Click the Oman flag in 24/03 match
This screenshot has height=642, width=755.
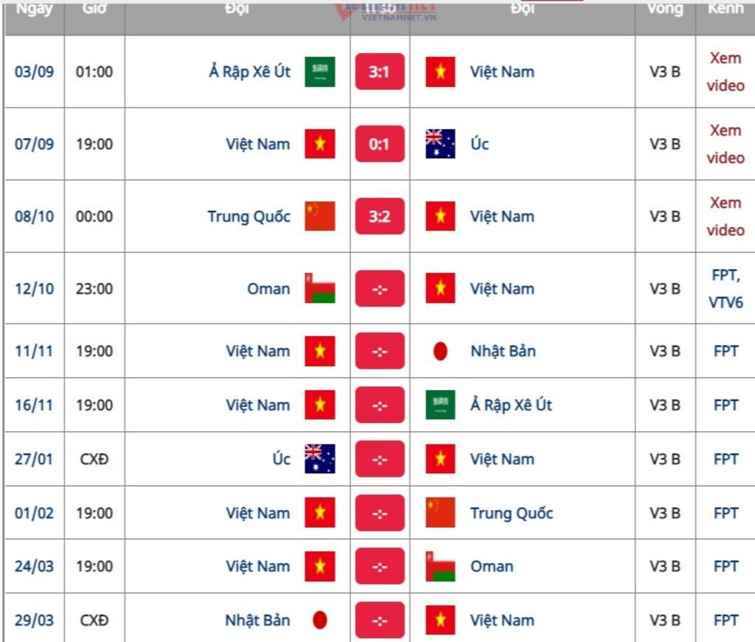tap(440, 566)
